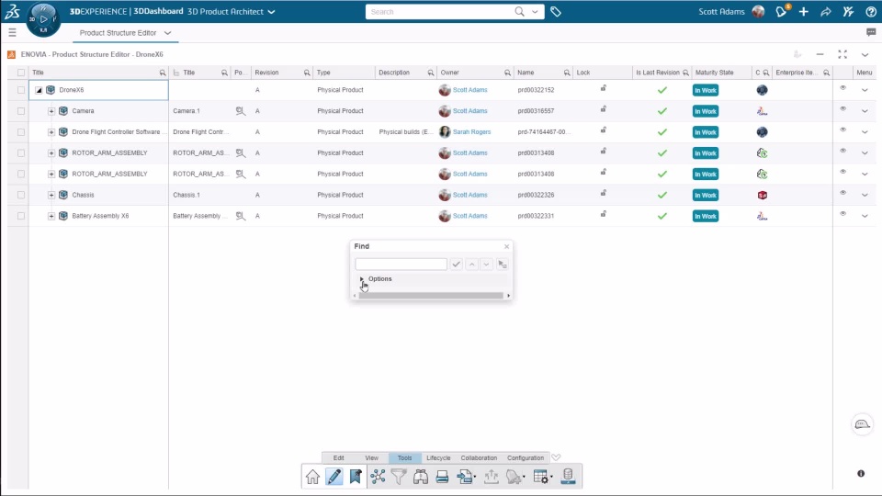Open the Product Structure Editor tab dropdown
The image size is (882, 496).
click(167, 33)
